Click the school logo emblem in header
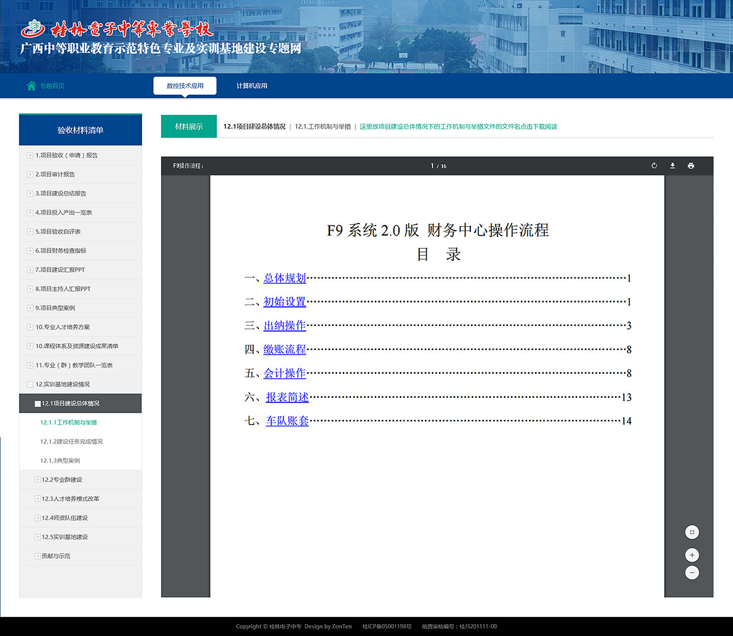733x636 pixels. (33, 28)
